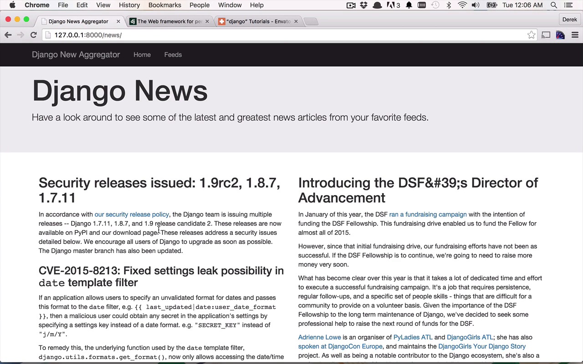This screenshot has height=364, width=583.
Task: Open DjangoGirls Your Django Story link
Action: click(x=482, y=346)
